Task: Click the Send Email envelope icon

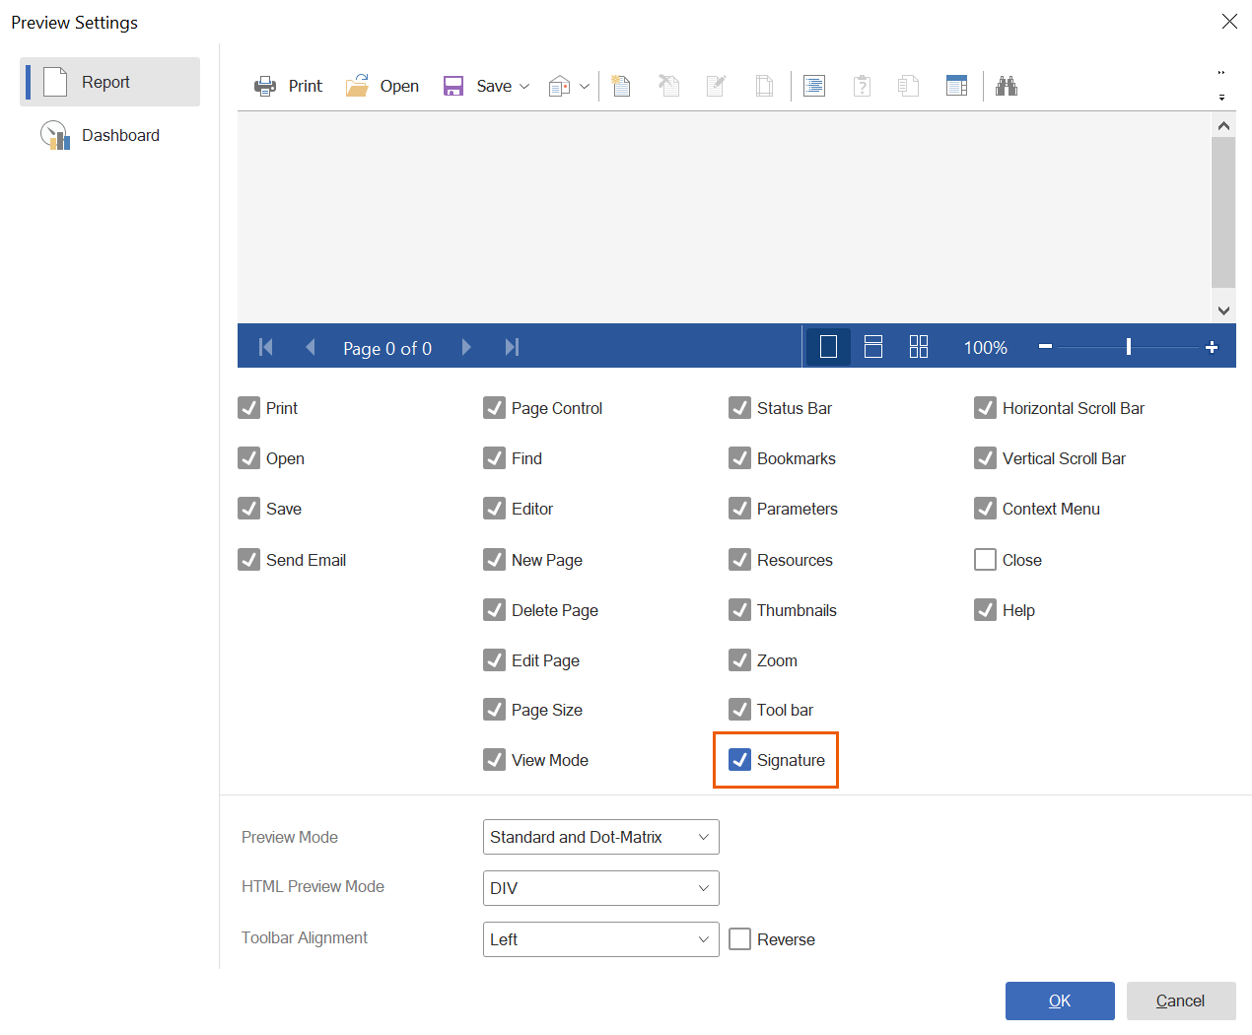Action: click(x=559, y=86)
